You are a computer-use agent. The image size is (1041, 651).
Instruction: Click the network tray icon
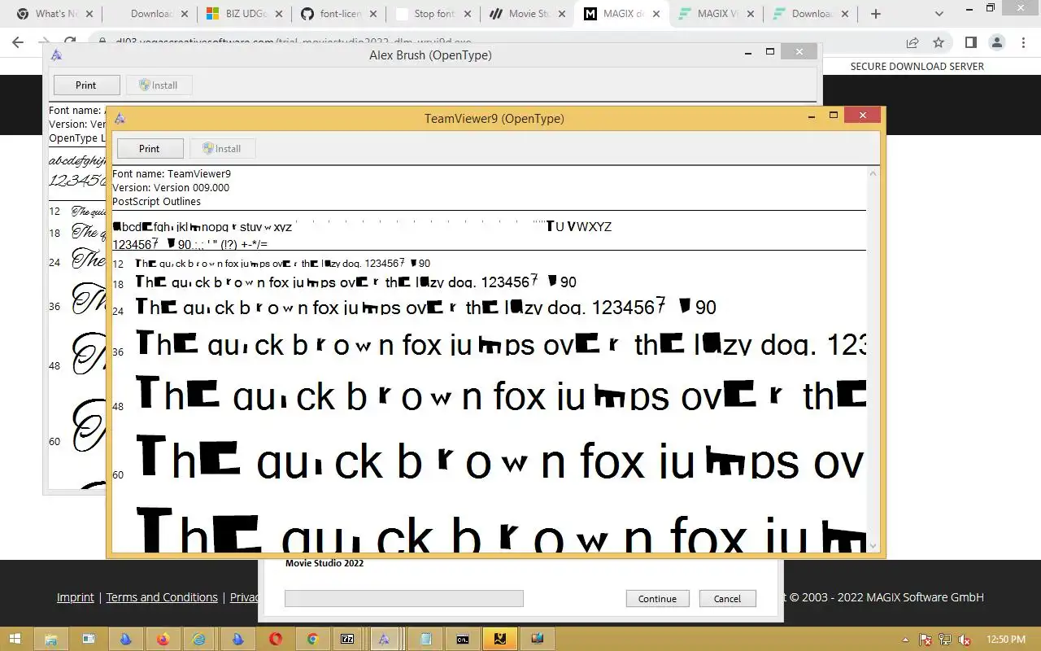point(945,640)
